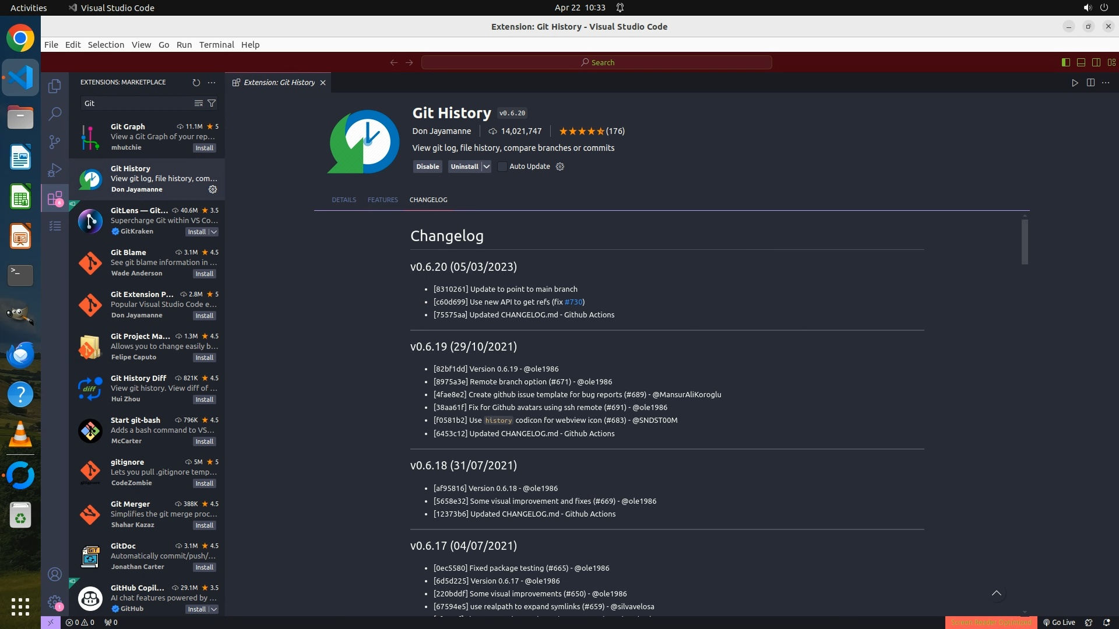Open the Terminal menu
1119x629 pixels.
(216, 45)
